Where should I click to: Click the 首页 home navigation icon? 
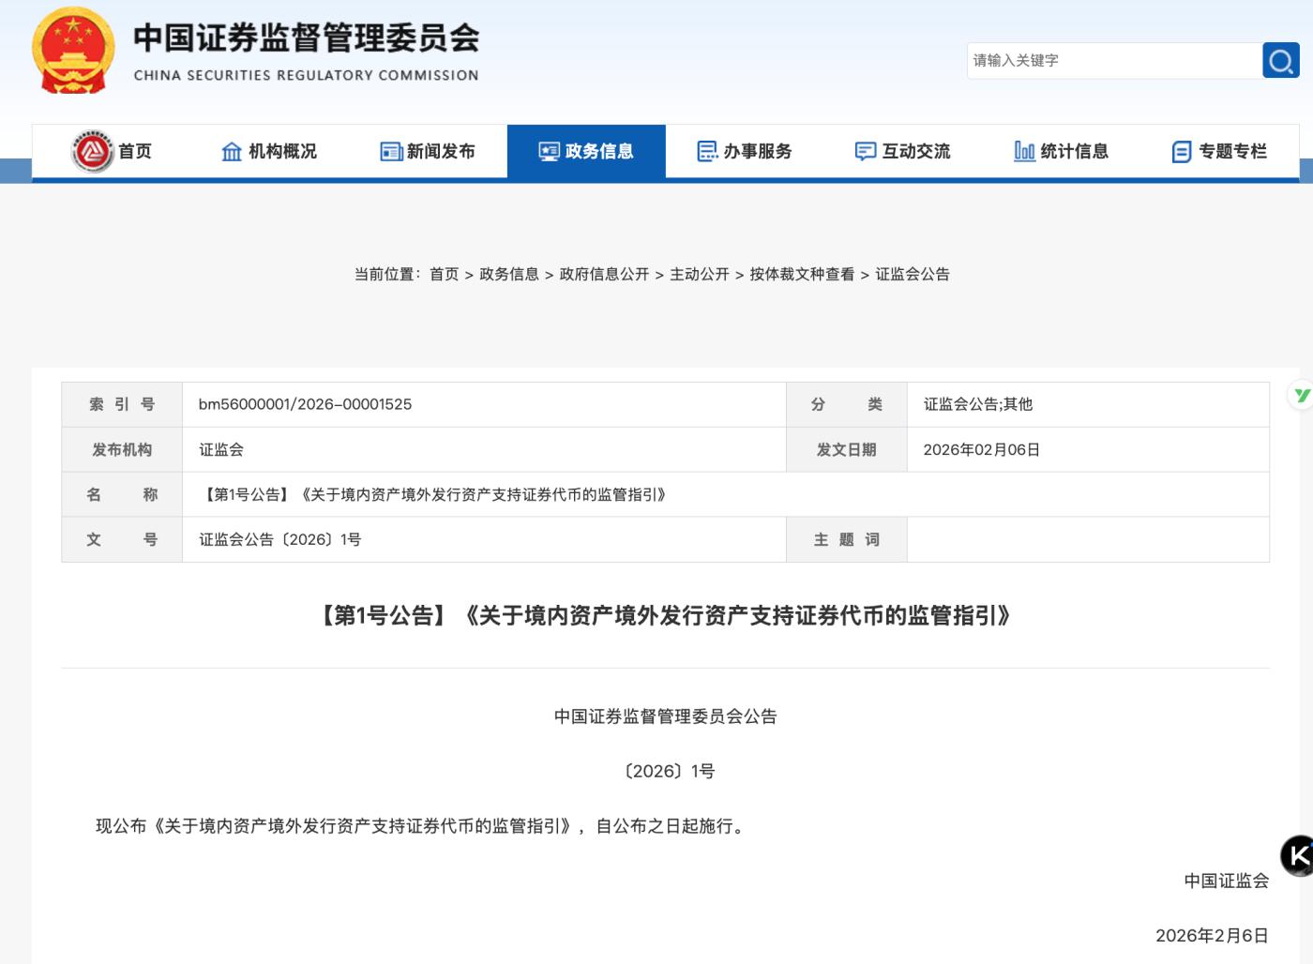coord(92,151)
